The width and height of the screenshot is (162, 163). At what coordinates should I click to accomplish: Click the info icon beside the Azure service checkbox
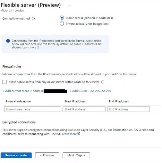[103, 82]
